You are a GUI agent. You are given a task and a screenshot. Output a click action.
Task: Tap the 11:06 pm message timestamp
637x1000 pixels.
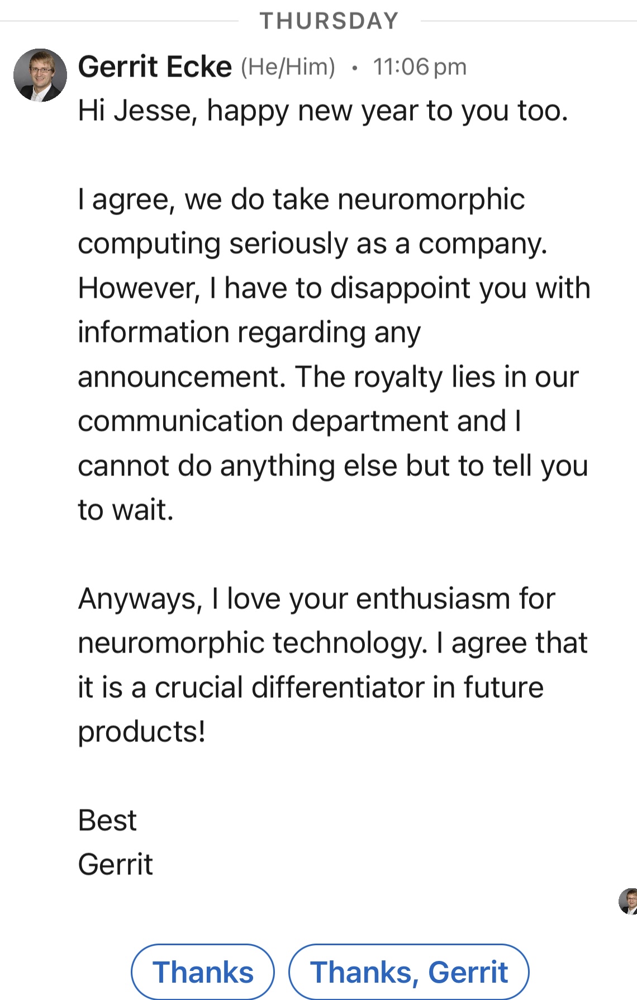(x=419, y=67)
